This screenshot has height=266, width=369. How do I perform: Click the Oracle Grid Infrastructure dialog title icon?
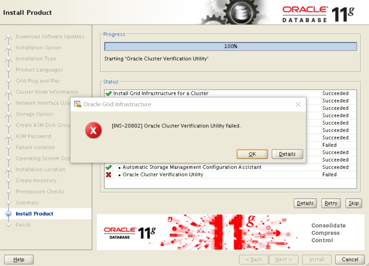[x=77, y=104]
